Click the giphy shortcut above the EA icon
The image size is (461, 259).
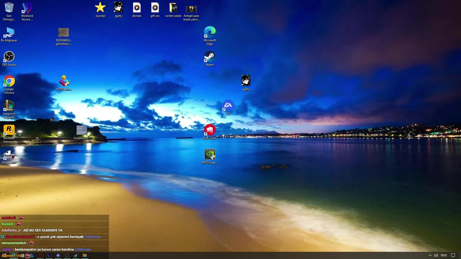tap(246, 83)
